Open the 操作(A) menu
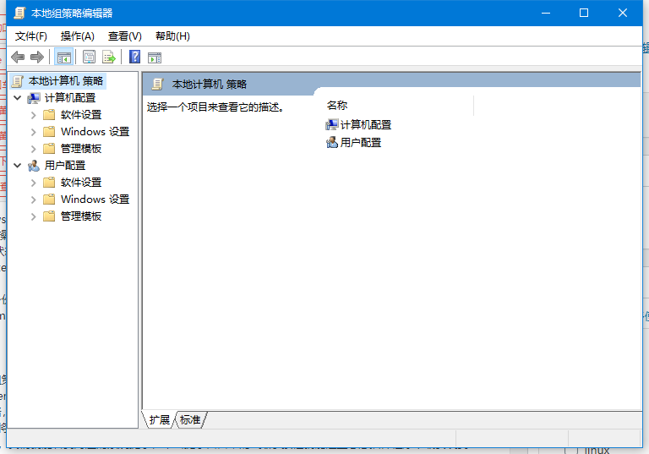 pos(78,36)
